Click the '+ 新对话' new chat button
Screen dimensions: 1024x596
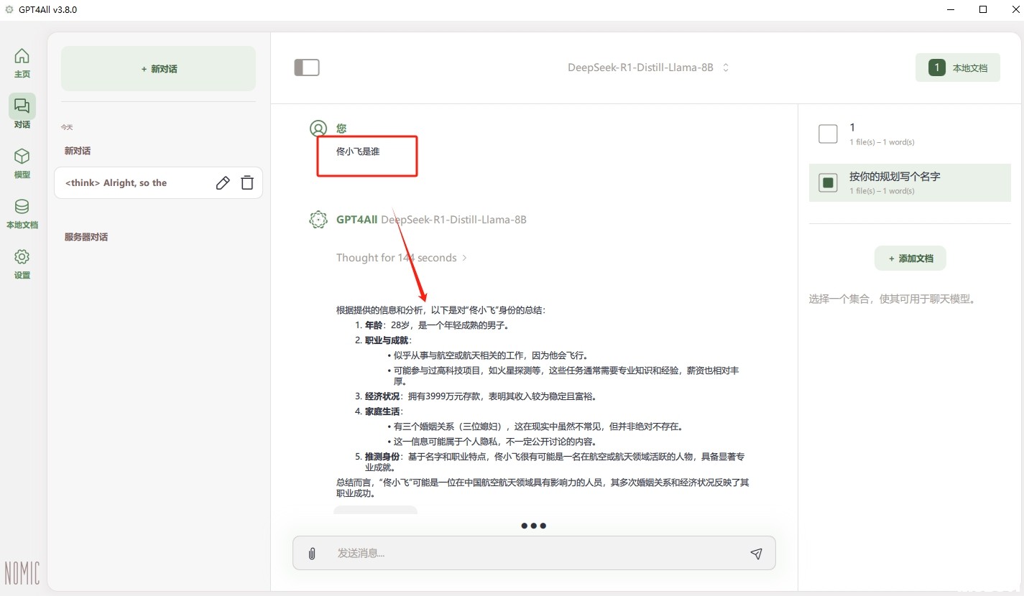(159, 69)
